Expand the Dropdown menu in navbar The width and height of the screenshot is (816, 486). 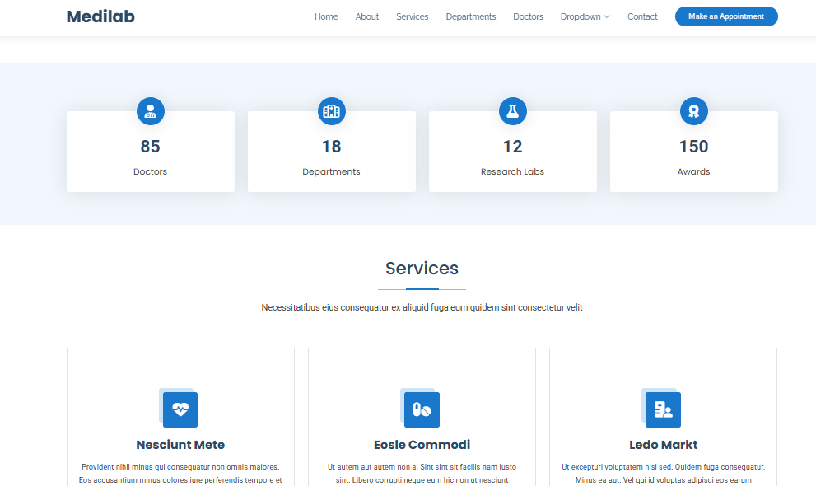[x=581, y=16]
